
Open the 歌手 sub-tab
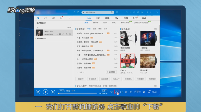coord(105,23)
